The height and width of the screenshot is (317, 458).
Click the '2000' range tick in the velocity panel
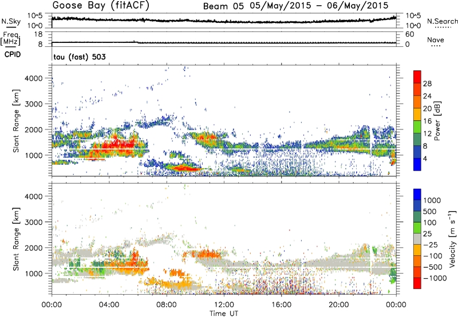coord(34,248)
